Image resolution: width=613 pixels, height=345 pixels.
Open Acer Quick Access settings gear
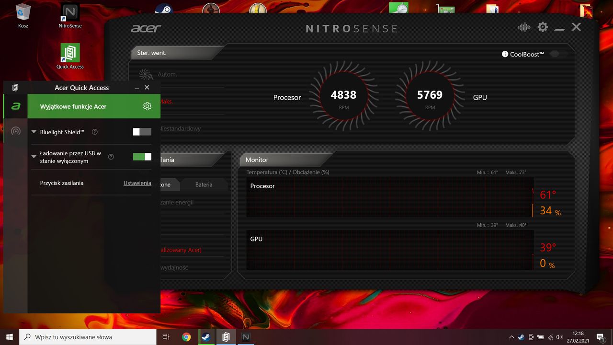pyautogui.click(x=148, y=106)
